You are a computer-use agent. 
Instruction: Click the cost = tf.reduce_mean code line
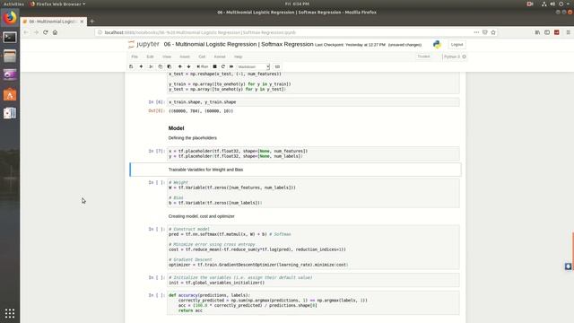tap(257, 249)
